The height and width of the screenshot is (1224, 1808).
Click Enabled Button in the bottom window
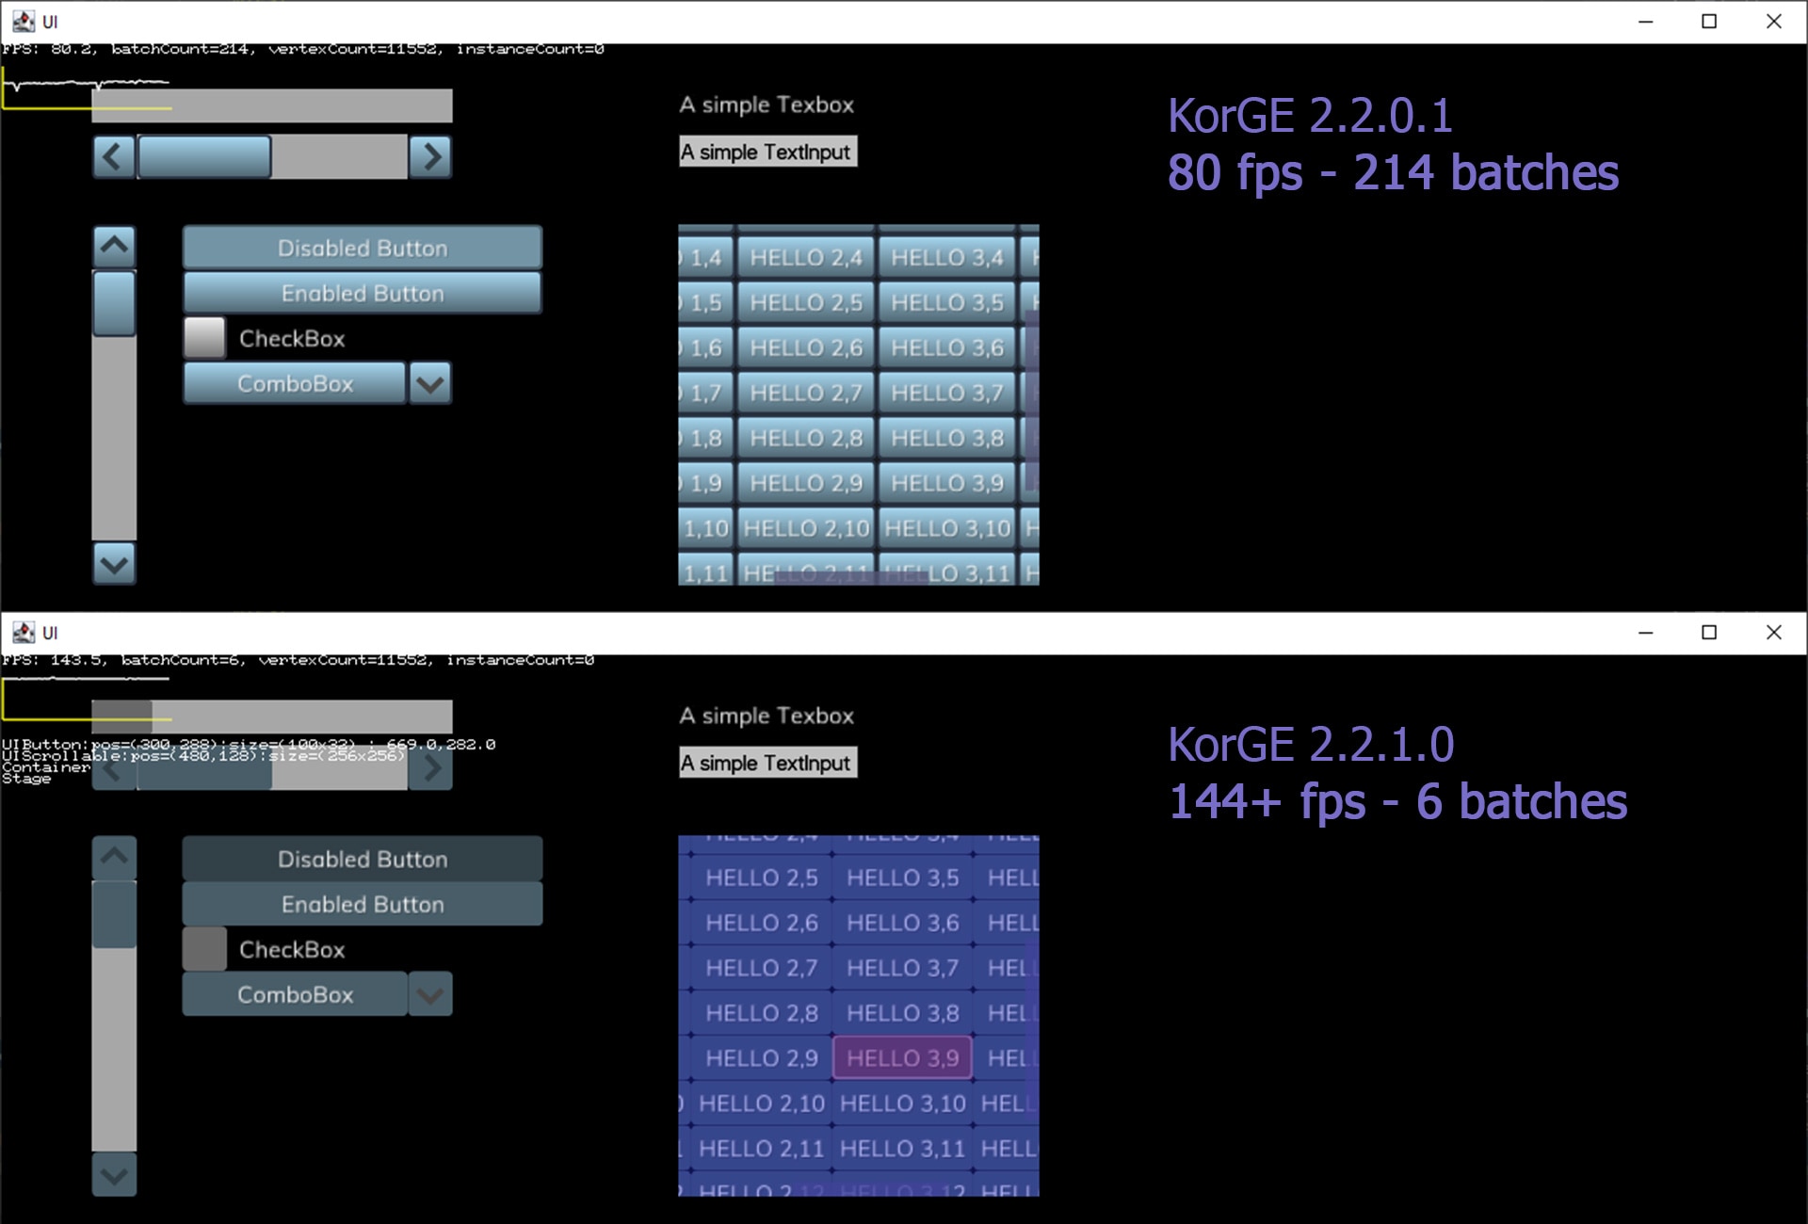click(x=363, y=904)
